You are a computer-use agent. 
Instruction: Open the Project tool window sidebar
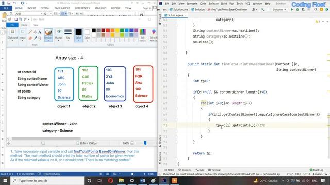coord(160,19)
